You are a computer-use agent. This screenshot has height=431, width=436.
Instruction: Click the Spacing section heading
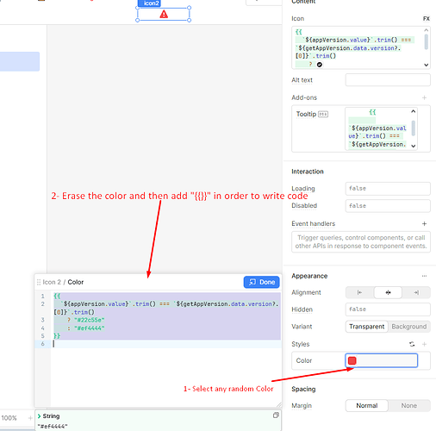pos(303,389)
